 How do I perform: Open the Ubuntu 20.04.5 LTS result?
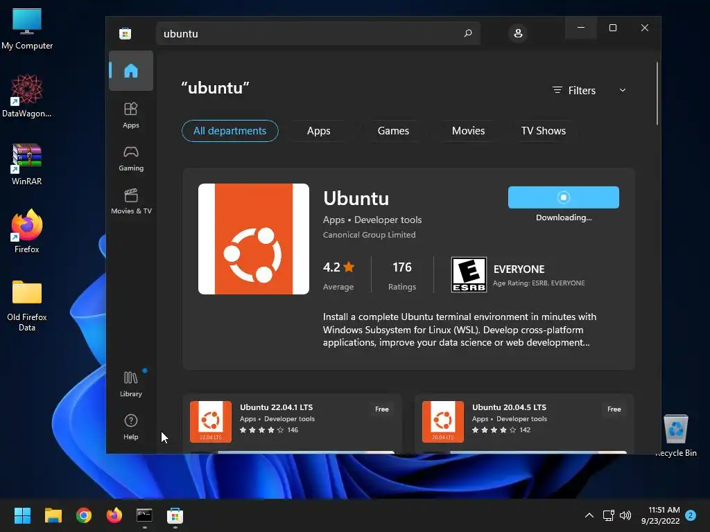[524, 423]
